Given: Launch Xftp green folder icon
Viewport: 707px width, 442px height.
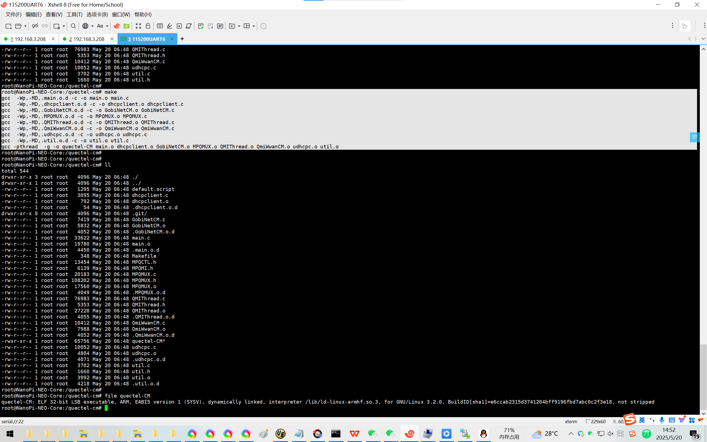Looking at the screenshot, I should tap(126, 26).
